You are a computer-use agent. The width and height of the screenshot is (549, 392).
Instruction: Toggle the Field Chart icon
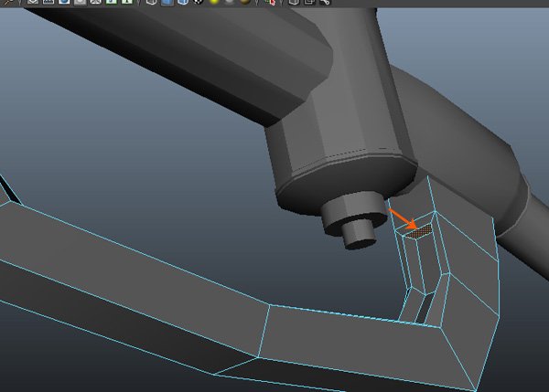[95, 2]
